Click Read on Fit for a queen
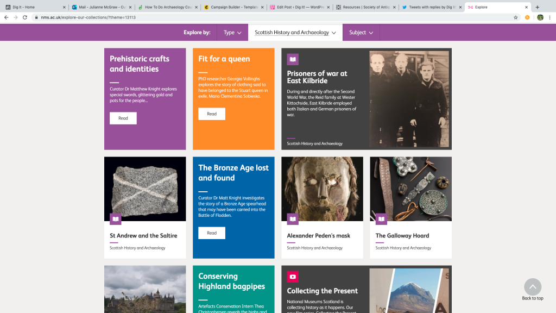 pyautogui.click(x=212, y=114)
